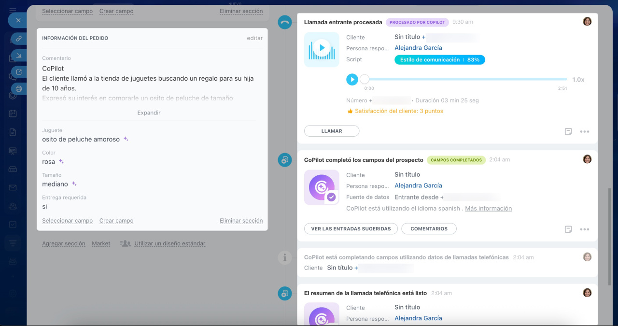Click the print icon on side panel
618x326 pixels.
tap(19, 89)
